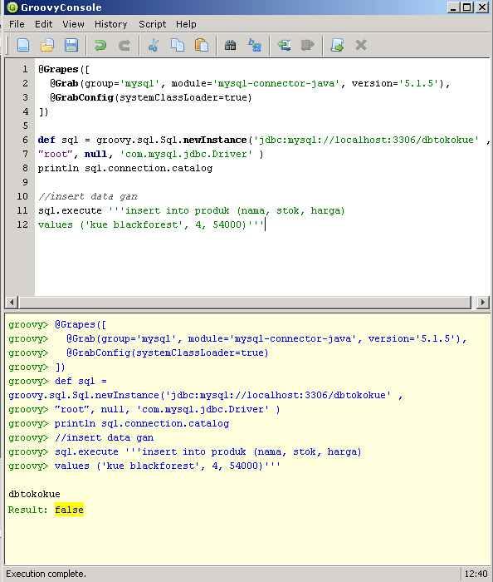
Task: Click the Redo arrow icon
Action: 124,45
